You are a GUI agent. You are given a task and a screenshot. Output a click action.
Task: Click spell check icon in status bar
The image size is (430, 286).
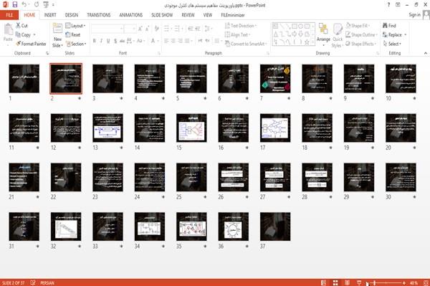pyautogui.click(x=33, y=282)
